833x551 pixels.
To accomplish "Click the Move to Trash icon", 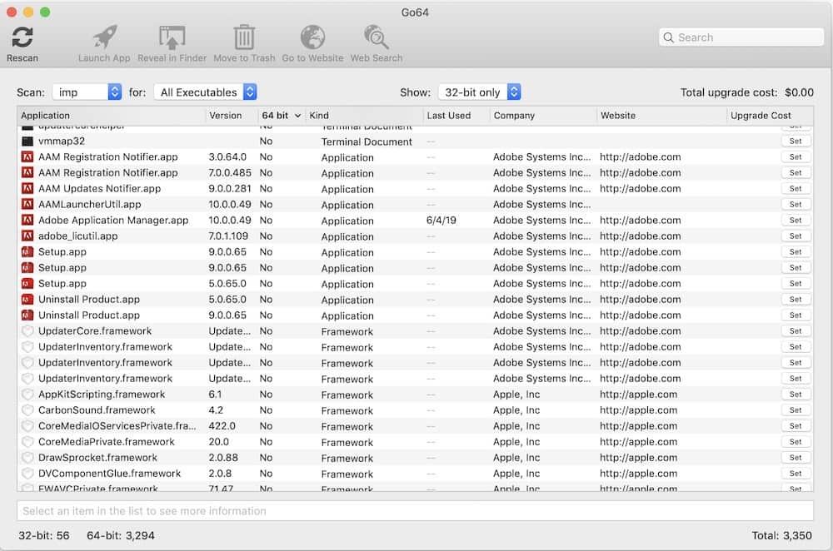I will click(244, 37).
